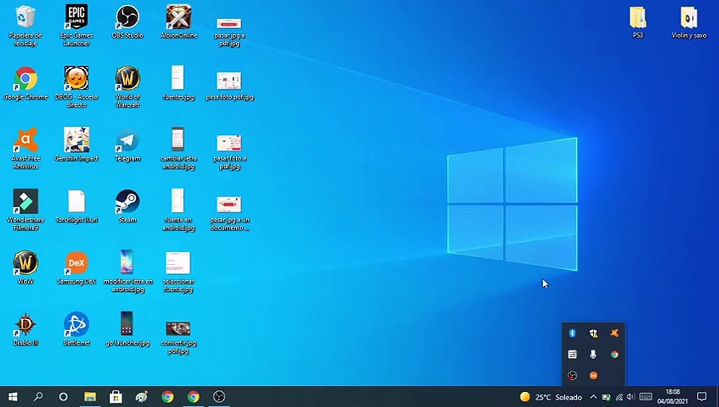The width and height of the screenshot is (719, 407).
Task: Click the Bluetooth icon in the tray popup
Action: 572,334
